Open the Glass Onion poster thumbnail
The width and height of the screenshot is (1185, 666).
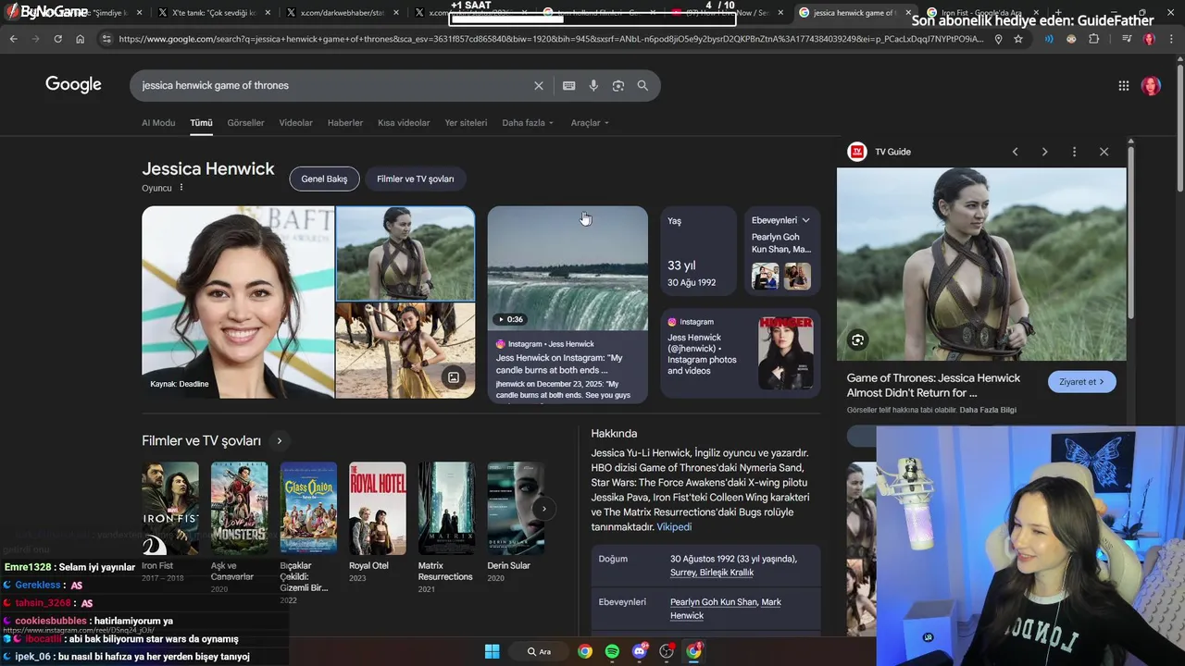pos(308,509)
